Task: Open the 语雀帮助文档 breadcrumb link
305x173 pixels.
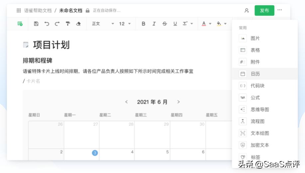Action: pos(38,10)
